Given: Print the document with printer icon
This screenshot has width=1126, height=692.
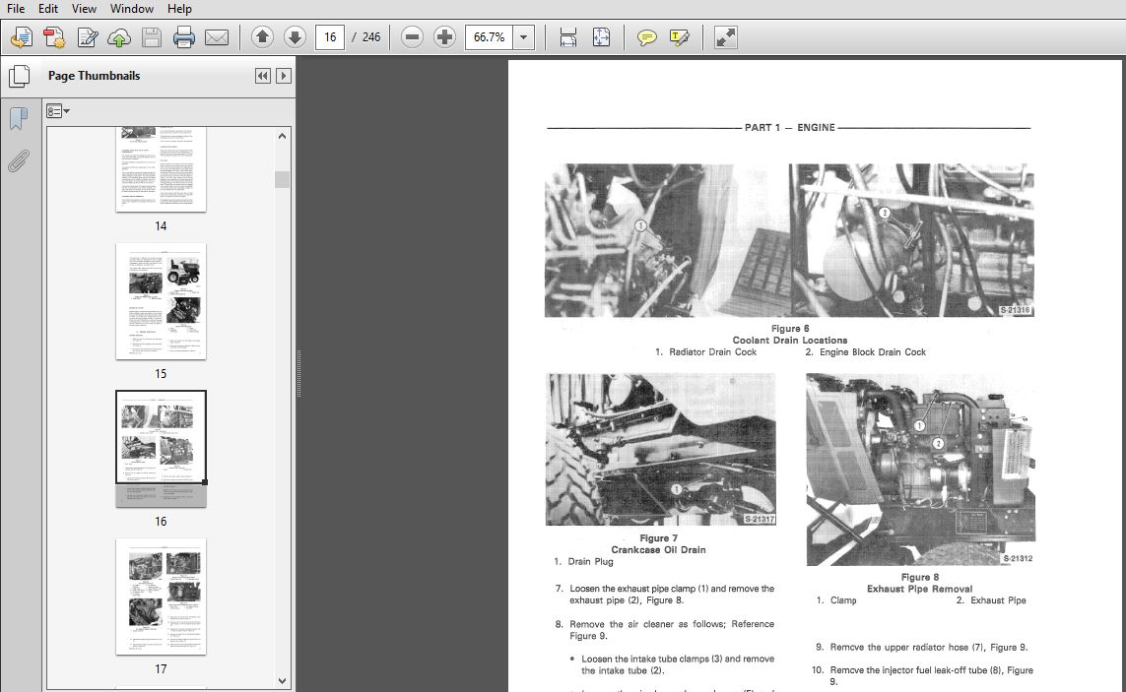Looking at the screenshot, I should point(184,37).
